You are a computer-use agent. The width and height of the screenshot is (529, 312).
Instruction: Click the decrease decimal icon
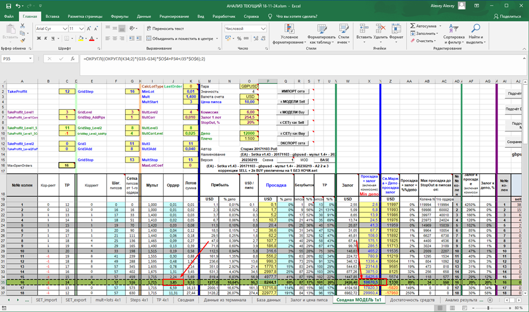[x=263, y=39]
